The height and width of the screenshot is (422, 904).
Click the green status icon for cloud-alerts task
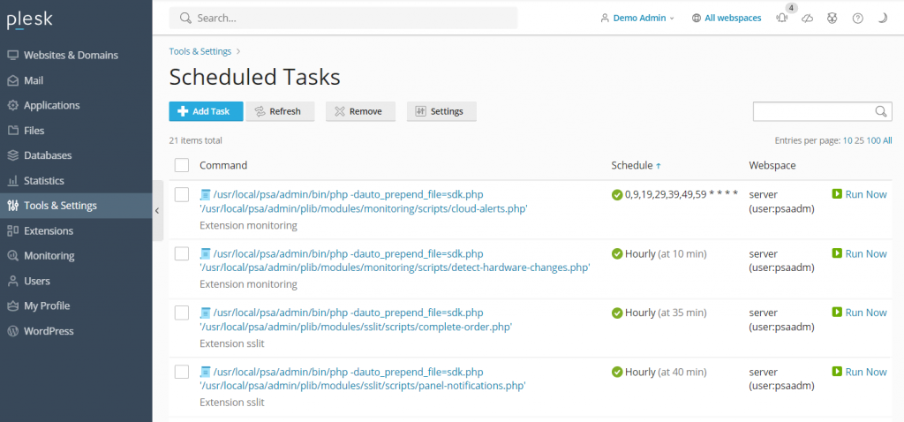(x=617, y=194)
